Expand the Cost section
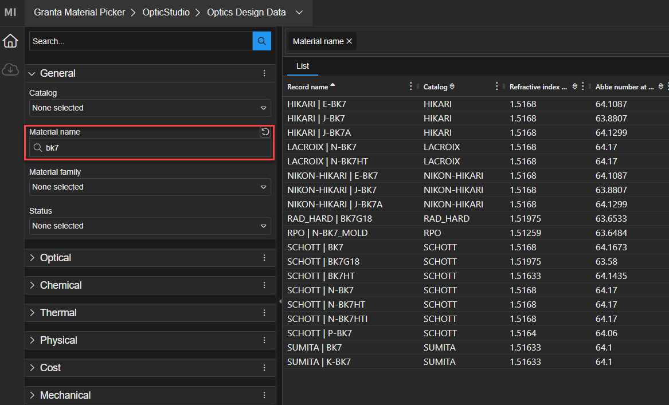Image resolution: width=669 pixels, height=405 pixels. [x=32, y=368]
